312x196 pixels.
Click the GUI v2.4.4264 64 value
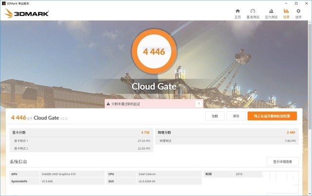147,181
